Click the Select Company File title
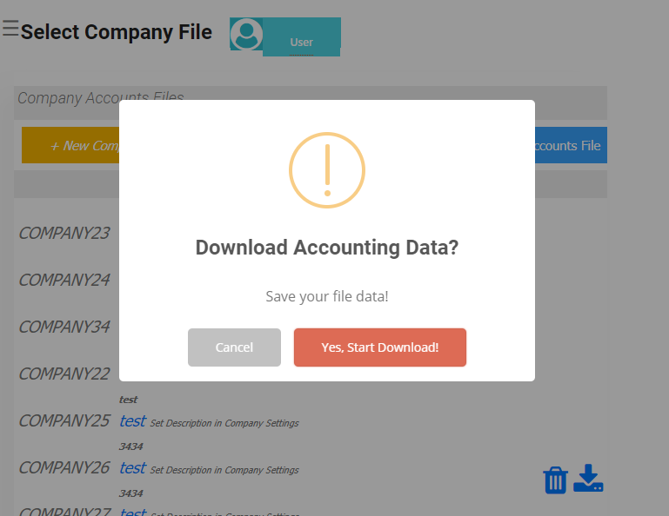669x516 pixels. [117, 32]
